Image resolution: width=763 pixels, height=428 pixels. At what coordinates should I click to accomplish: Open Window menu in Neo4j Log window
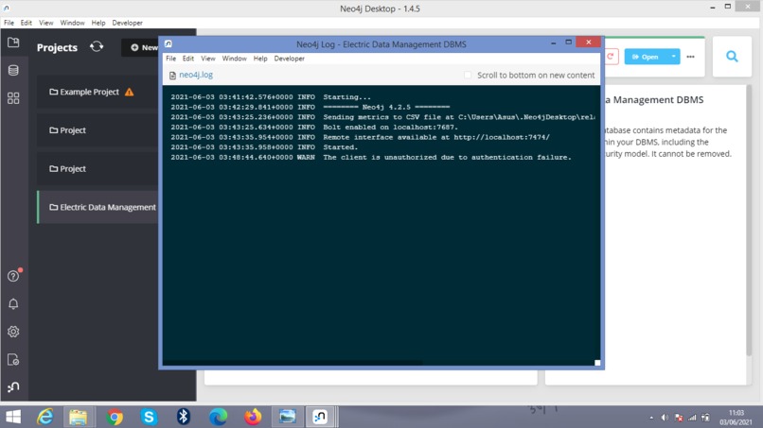[x=234, y=59]
